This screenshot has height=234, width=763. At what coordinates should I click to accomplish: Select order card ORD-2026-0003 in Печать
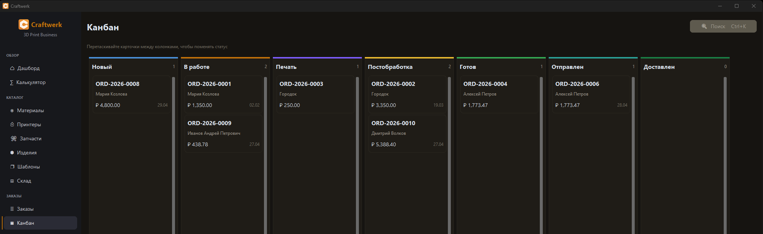tap(315, 94)
